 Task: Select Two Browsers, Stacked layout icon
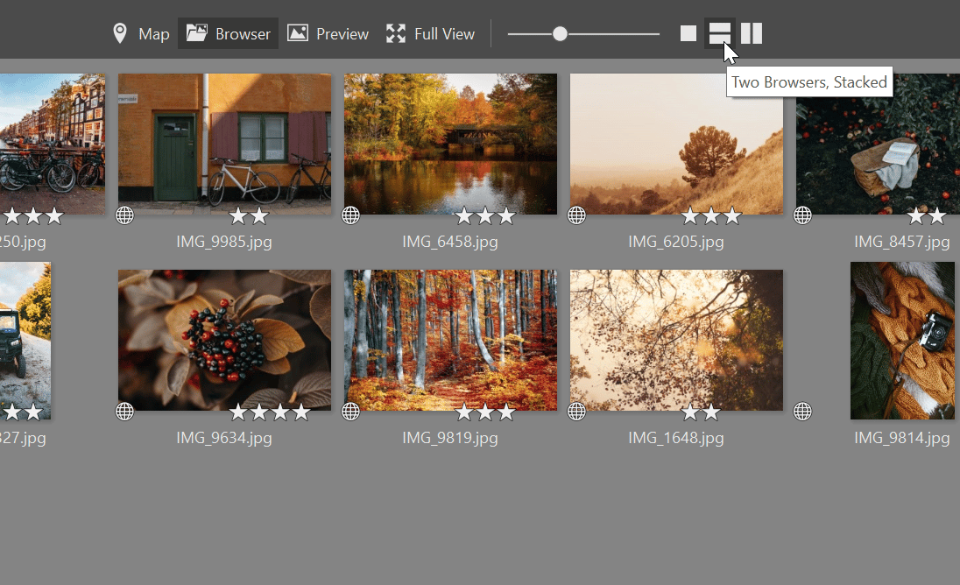point(719,33)
